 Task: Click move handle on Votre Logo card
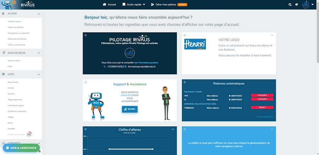[185, 35]
